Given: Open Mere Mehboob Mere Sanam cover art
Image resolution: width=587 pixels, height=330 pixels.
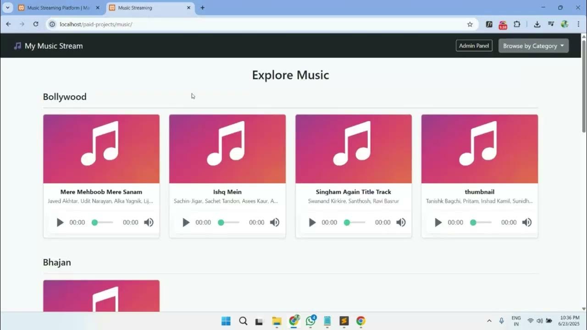Looking at the screenshot, I should pos(101,149).
